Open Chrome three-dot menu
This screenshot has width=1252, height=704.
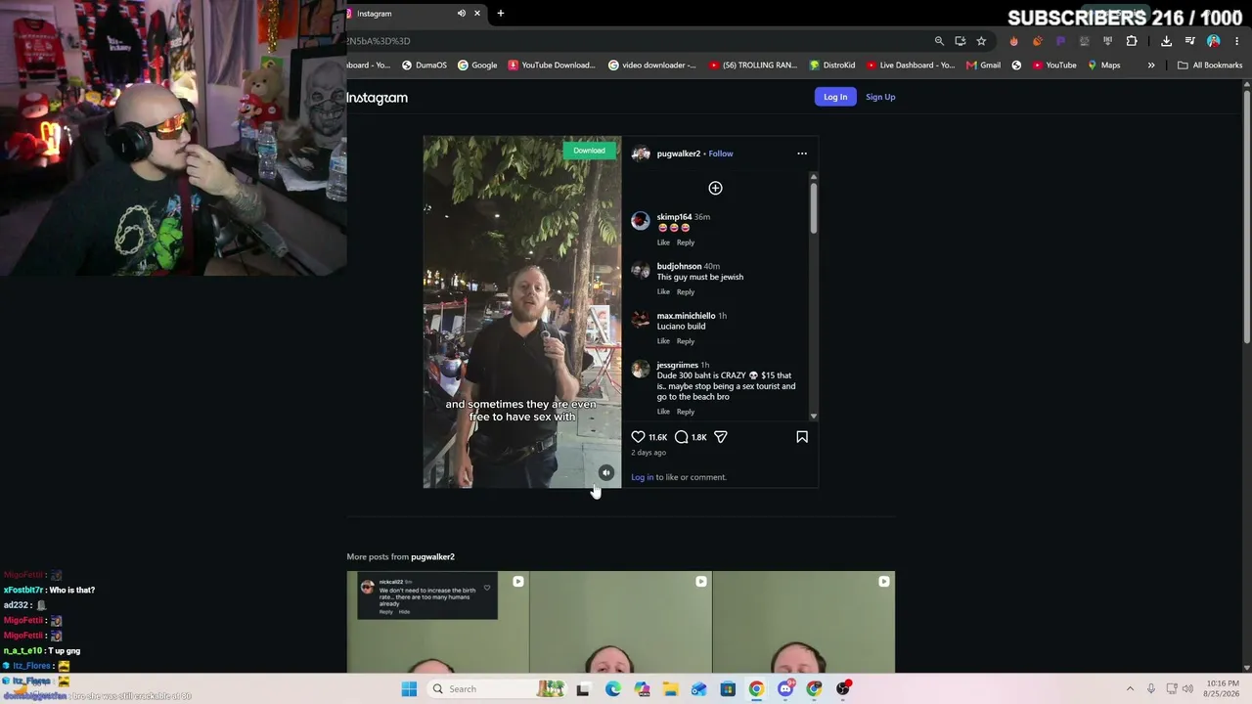(1236, 41)
